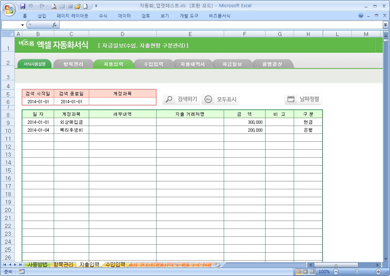This screenshot has width=390, height=276.
Task: Expand the Customize Quick Access Toolbar dropdown
Action: (x=96, y=6)
